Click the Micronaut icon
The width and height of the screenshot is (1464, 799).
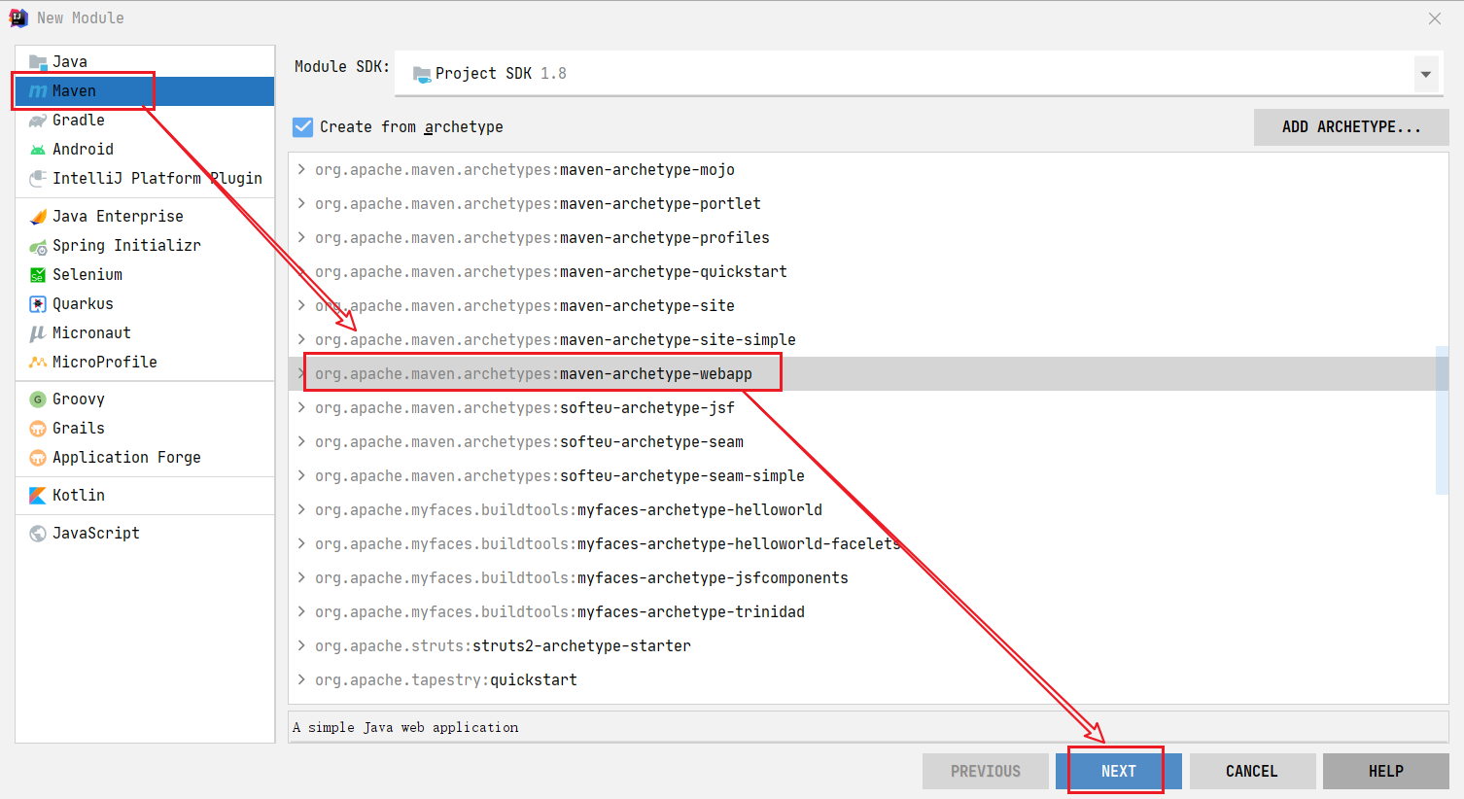click(38, 333)
